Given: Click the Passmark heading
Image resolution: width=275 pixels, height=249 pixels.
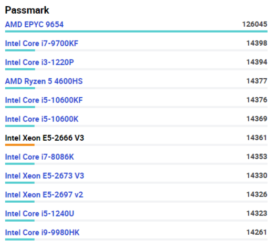Looking at the screenshot, I should [x=27, y=10].
